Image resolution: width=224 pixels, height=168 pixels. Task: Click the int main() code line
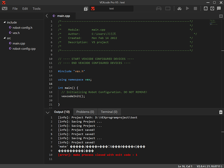[68, 88]
